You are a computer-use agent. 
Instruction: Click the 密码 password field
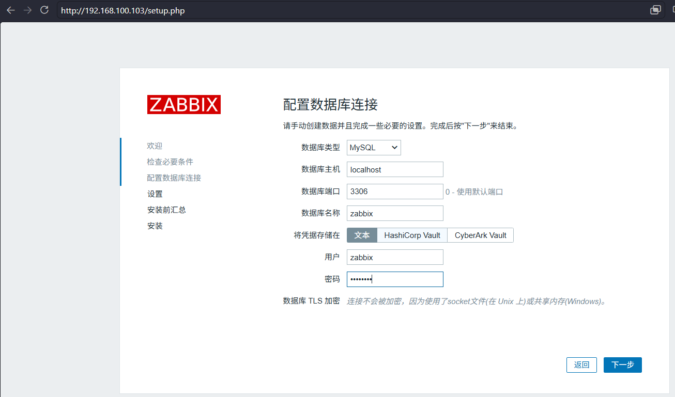395,279
